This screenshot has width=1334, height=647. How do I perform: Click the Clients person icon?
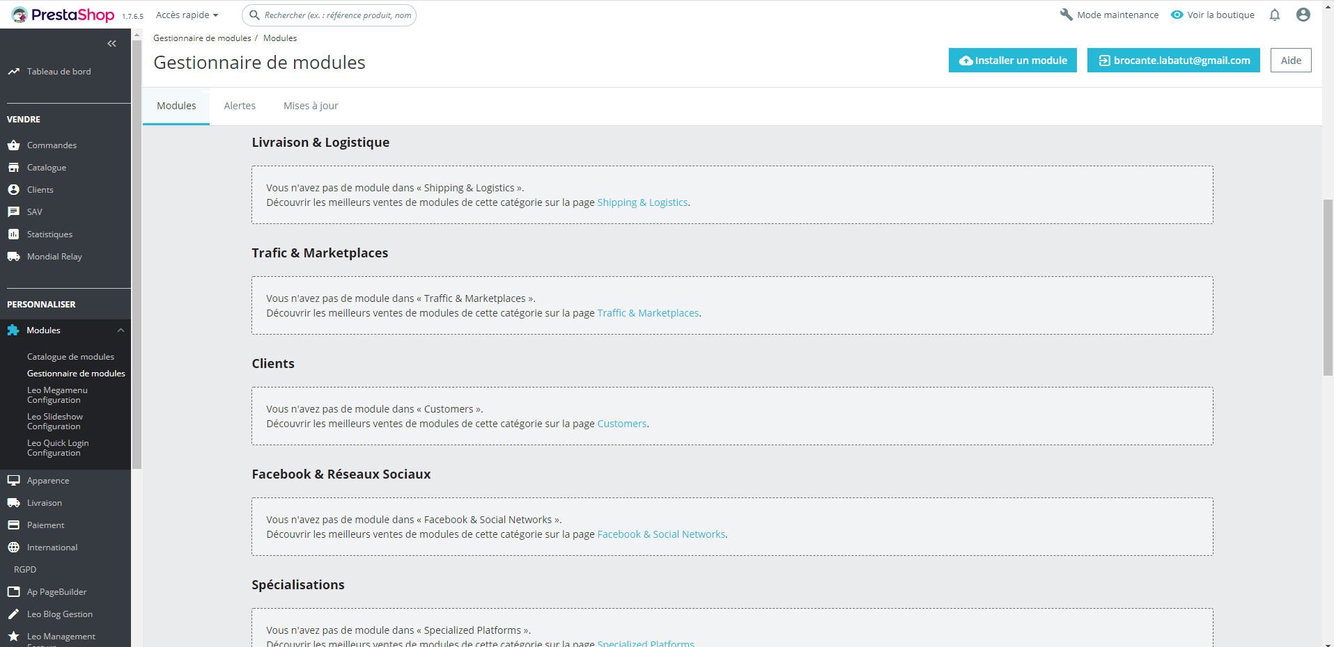point(13,190)
